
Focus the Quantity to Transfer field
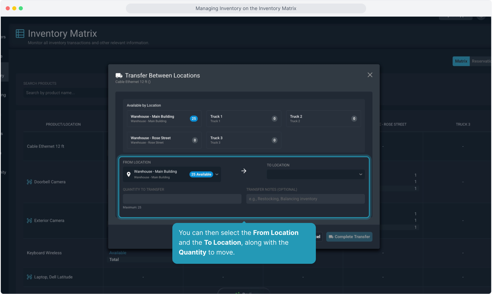coord(182,199)
